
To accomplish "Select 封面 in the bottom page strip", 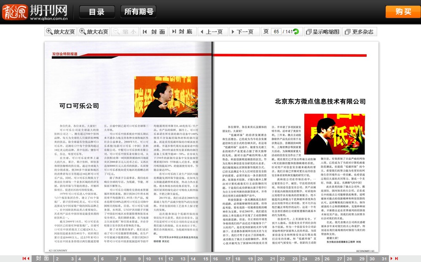I will click(x=42, y=259).
